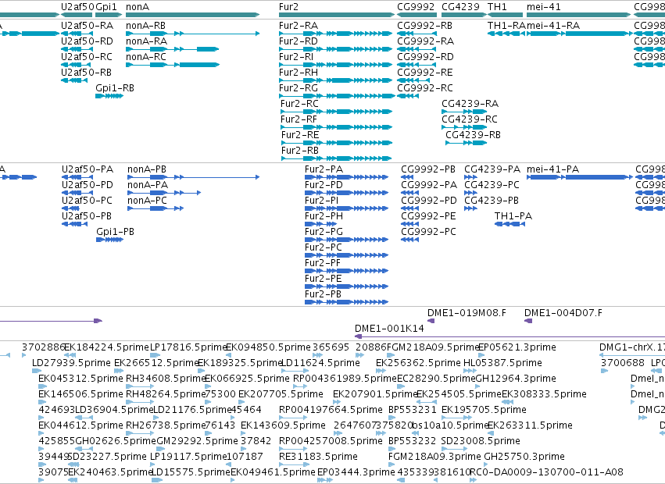The width and height of the screenshot is (665, 484).
Task: Select transcript Fur2-RA
Action: [335, 34]
